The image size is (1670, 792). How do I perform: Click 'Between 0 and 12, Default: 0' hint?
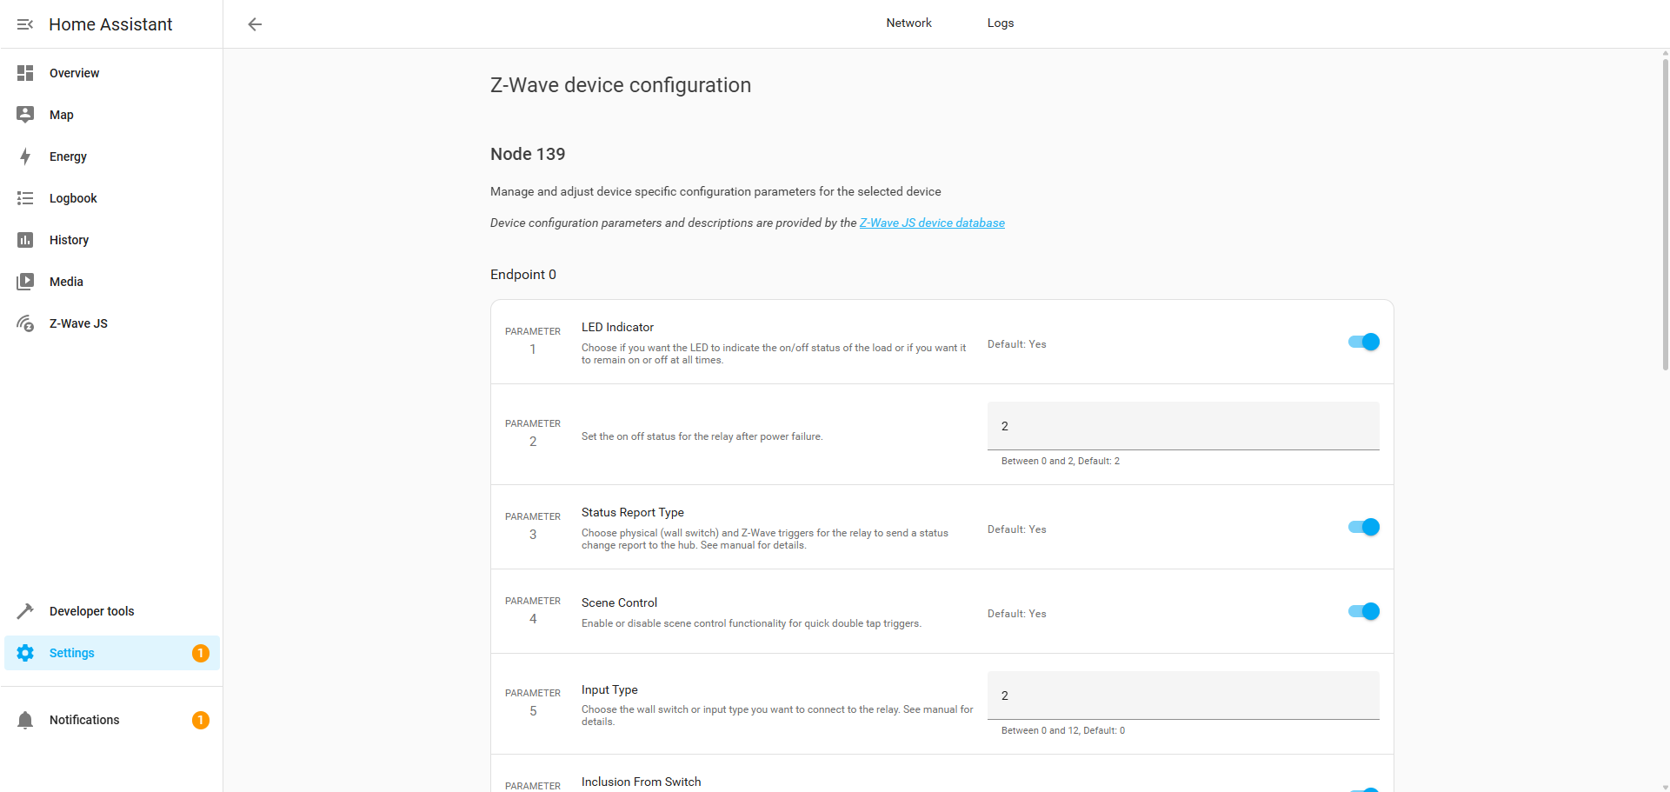1063,731
